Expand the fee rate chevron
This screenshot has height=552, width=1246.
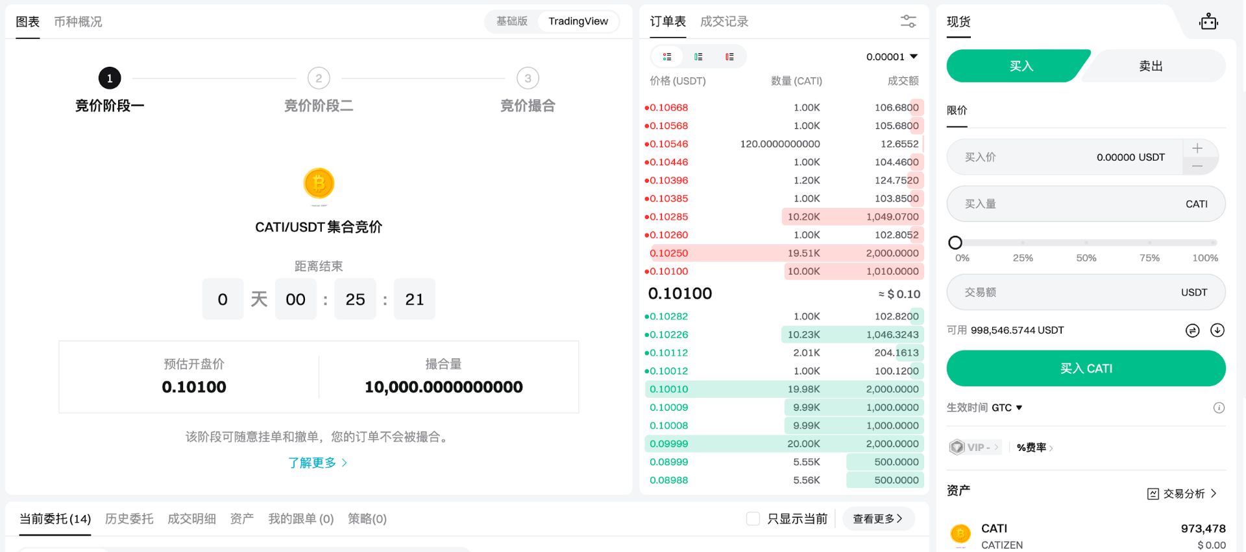coord(1051,448)
